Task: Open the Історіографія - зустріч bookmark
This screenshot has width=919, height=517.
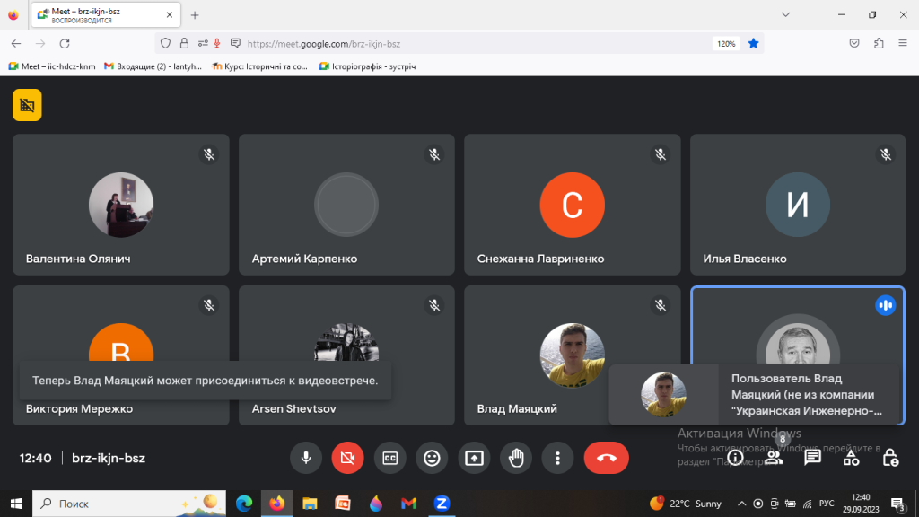Action: point(367,66)
